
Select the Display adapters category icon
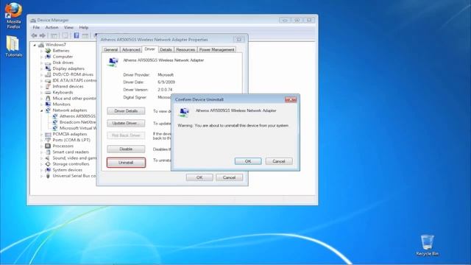coord(48,68)
